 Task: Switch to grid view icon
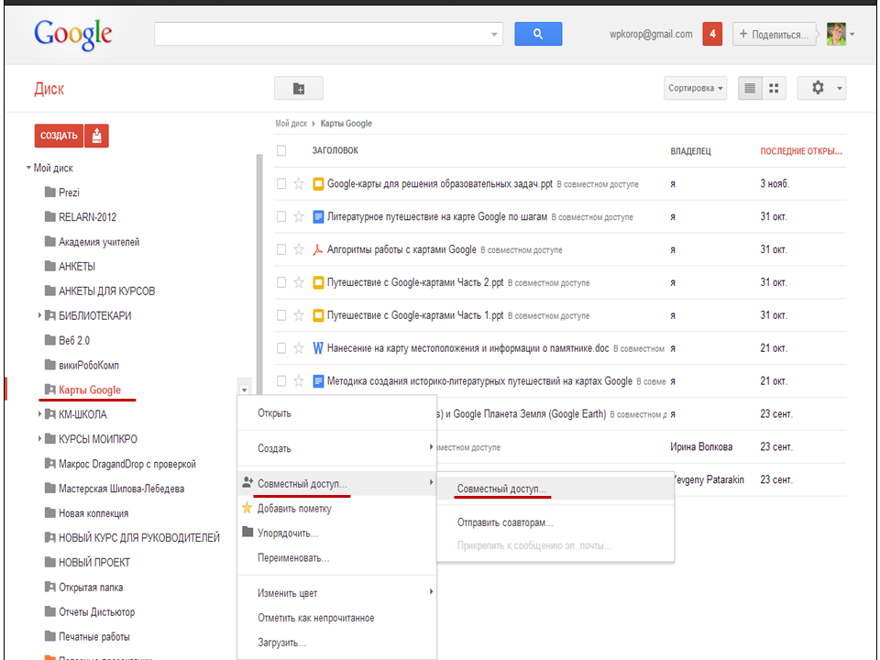point(774,88)
